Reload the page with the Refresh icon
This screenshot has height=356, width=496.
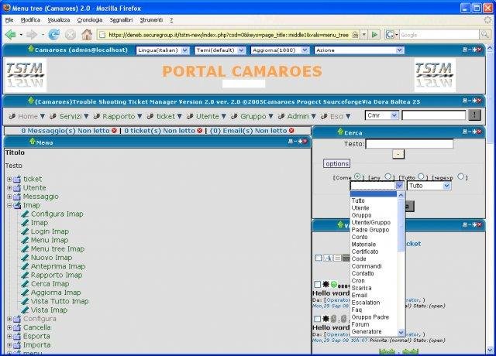[54, 34]
